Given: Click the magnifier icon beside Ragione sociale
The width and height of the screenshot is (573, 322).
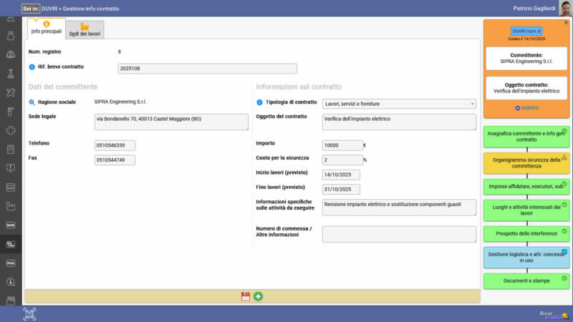Looking at the screenshot, I should (32, 102).
